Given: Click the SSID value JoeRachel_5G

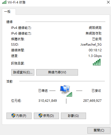Looking at the screenshot, I should coord(91,45).
